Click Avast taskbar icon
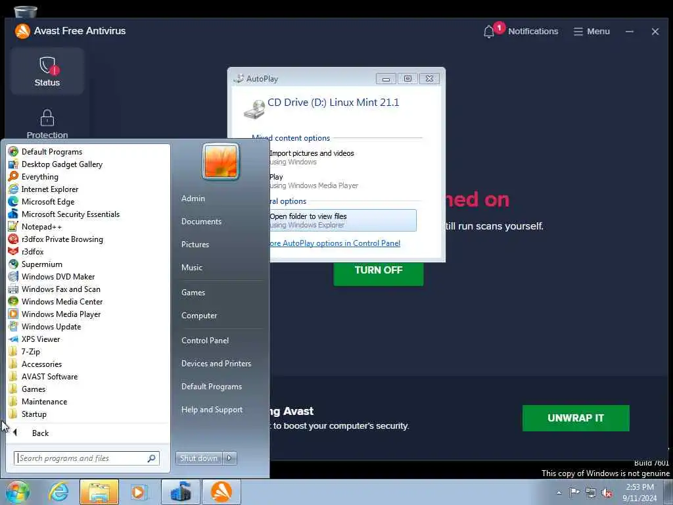Image resolution: width=673 pixels, height=505 pixels. click(x=221, y=492)
